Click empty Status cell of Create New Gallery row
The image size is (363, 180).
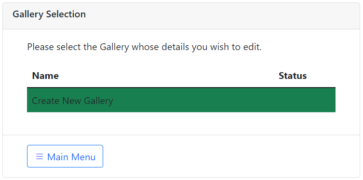tap(305, 100)
